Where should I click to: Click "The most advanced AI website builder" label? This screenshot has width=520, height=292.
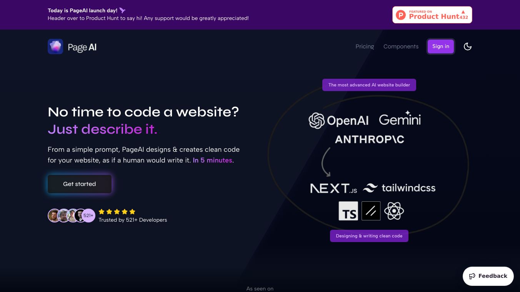pos(369,85)
